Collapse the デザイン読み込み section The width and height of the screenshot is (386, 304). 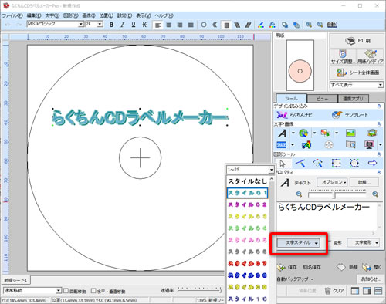(379, 106)
